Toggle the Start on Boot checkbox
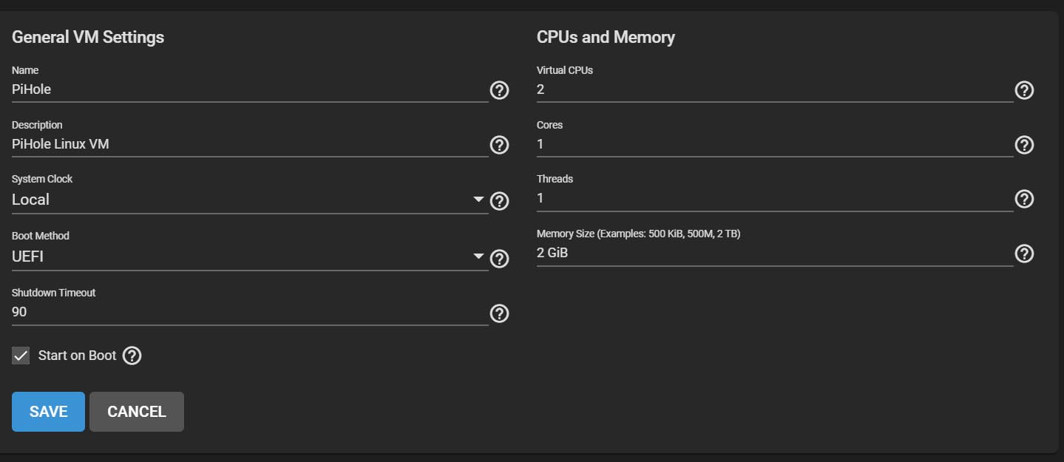 [21, 356]
